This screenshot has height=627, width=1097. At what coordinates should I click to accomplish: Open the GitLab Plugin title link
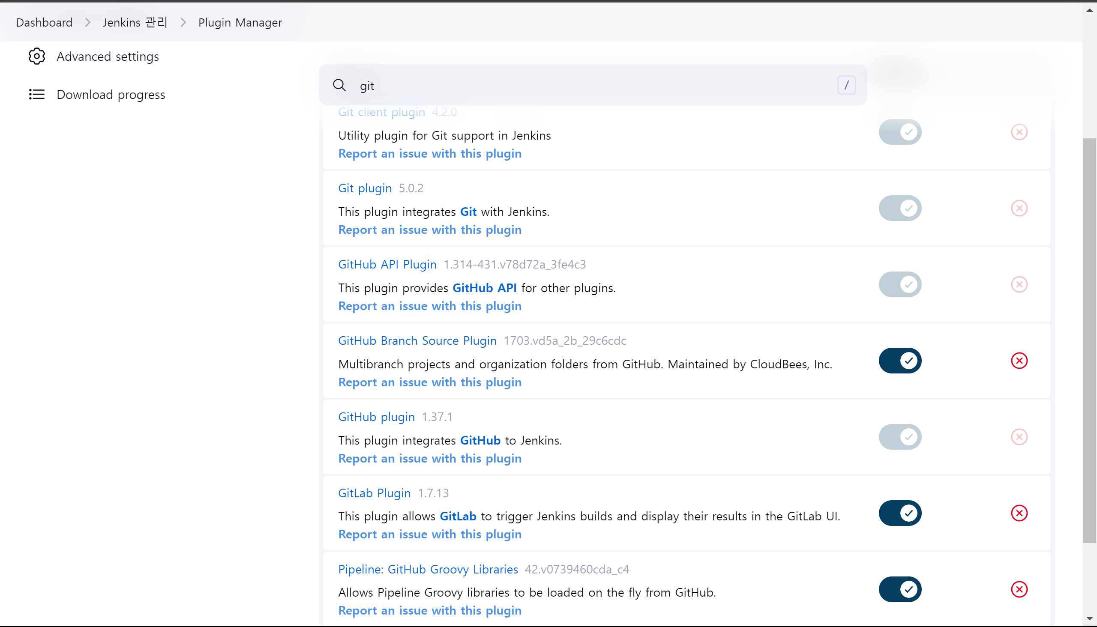click(x=374, y=493)
